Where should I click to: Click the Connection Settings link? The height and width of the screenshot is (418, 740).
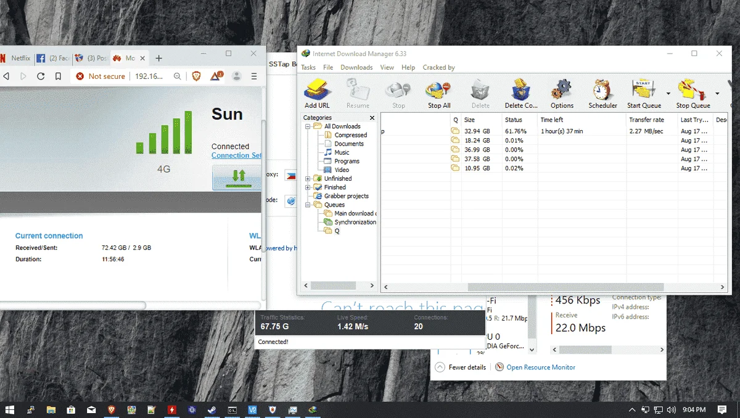click(236, 155)
